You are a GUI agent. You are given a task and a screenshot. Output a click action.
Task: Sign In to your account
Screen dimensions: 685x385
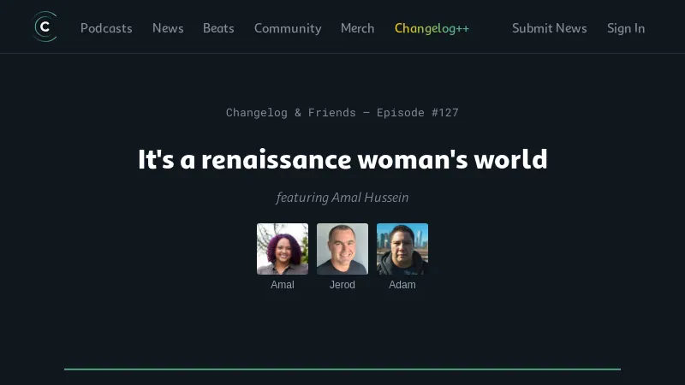pos(626,28)
